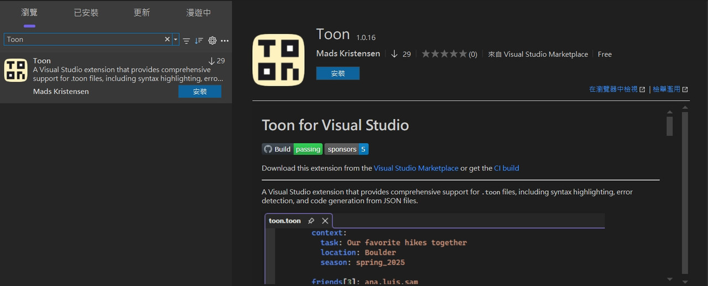708x286 pixels.
Task: Install Toon from the details pane
Action: (x=338, y=73)
